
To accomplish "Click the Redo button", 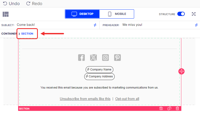I will click(x=34, y=4).
